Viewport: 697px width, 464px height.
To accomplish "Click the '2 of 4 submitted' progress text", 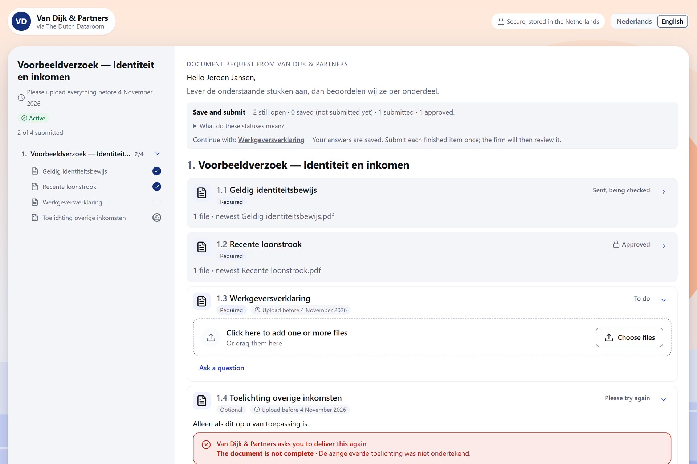I will coord(40,133).
